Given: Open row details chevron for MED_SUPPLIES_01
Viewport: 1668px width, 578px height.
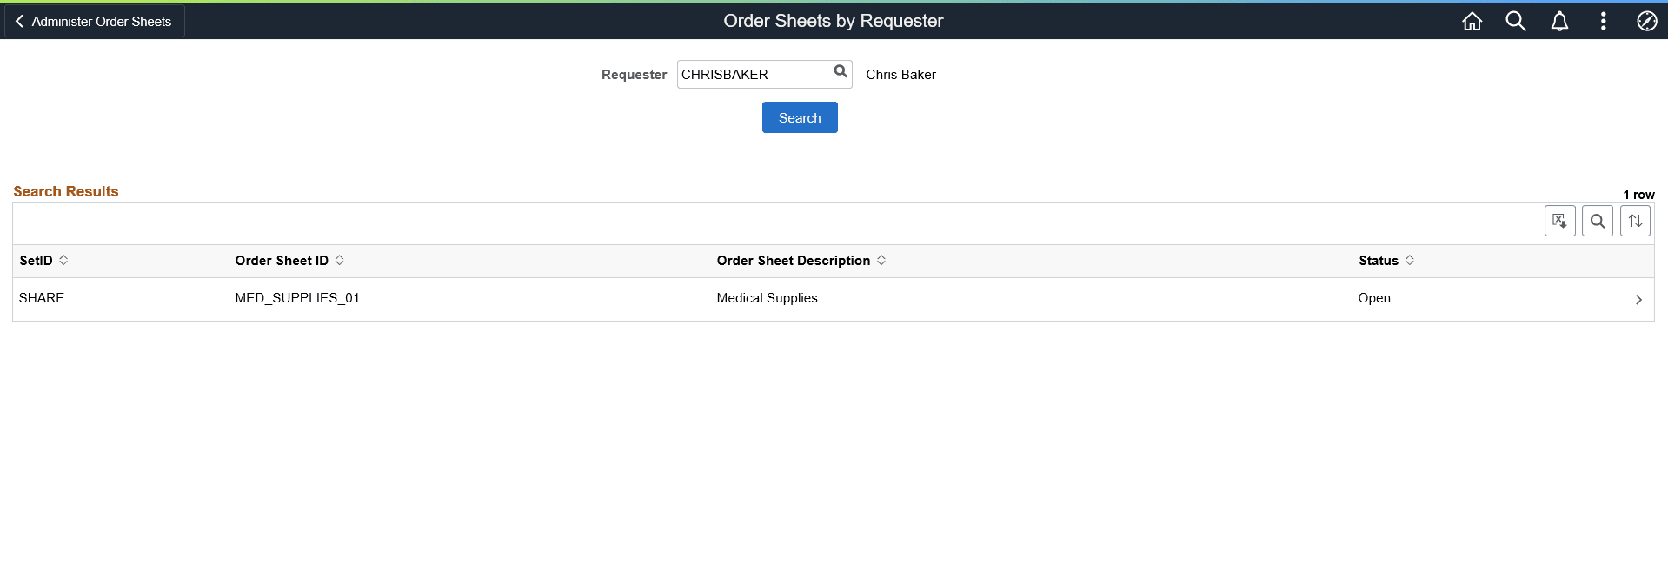Looking at the screenshot, I should (x=1638, y=300).
